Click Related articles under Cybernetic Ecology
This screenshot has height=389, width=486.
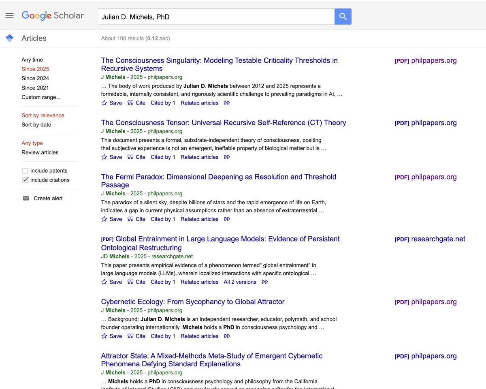pos(200,336)
